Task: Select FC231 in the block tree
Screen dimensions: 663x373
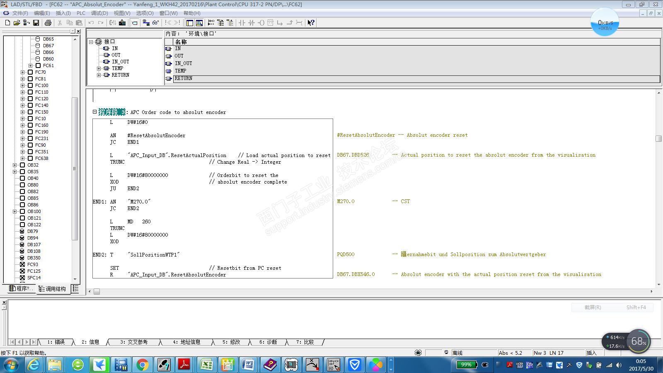Action: (41, 138)
